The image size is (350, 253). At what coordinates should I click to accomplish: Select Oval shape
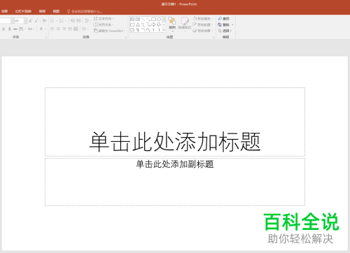(159, 19)
